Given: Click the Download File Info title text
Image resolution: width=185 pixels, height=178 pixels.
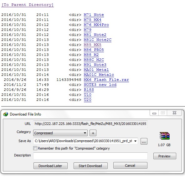Looking at the screenshot, I should tap(25, 114).
